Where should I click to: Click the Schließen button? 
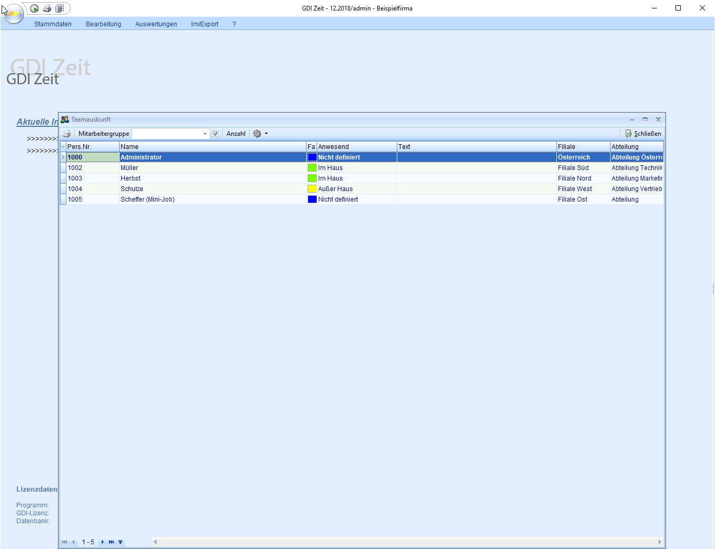(x=643, y=134)
